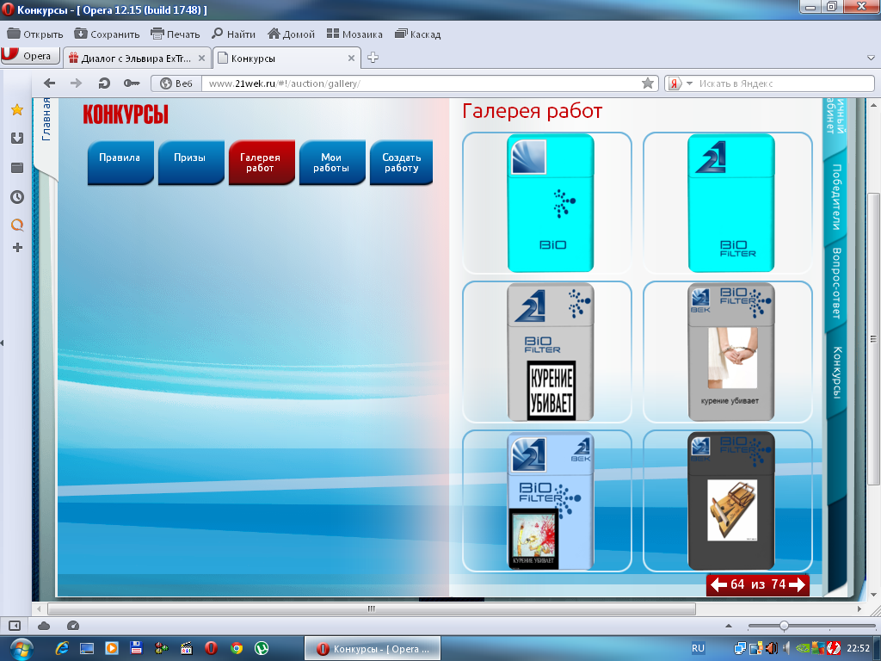Click the Сохранить toolbar button
Screen dimensions: 881x661
pyautogui.click(x=107, y=34)
